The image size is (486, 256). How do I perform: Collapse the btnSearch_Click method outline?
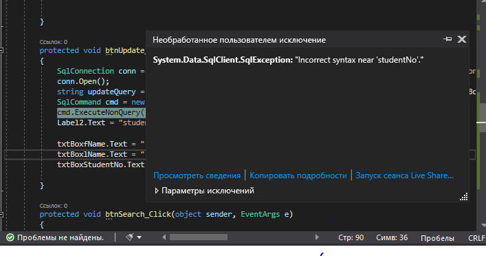click(1, 214)
